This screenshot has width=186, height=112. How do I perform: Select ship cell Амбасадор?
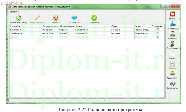point(27,33)
